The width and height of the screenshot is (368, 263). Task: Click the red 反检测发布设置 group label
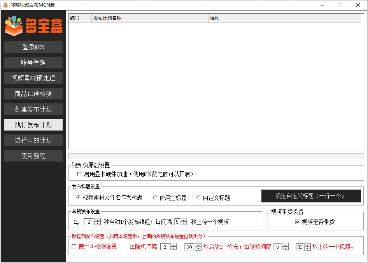coord(138,236)
